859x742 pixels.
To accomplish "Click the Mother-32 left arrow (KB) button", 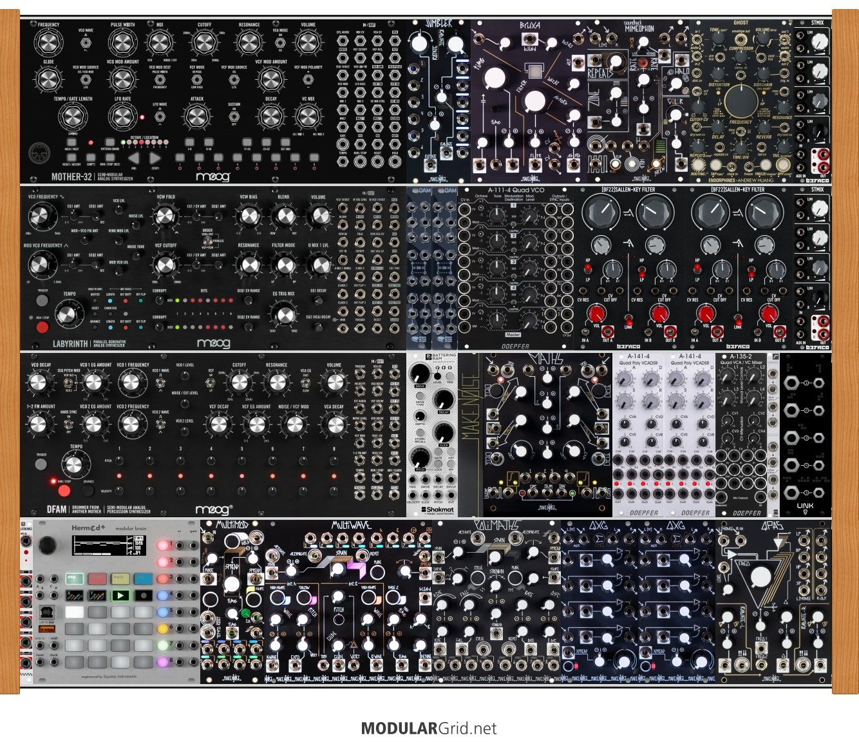I will pyautogui.click(x=133, y=157).
